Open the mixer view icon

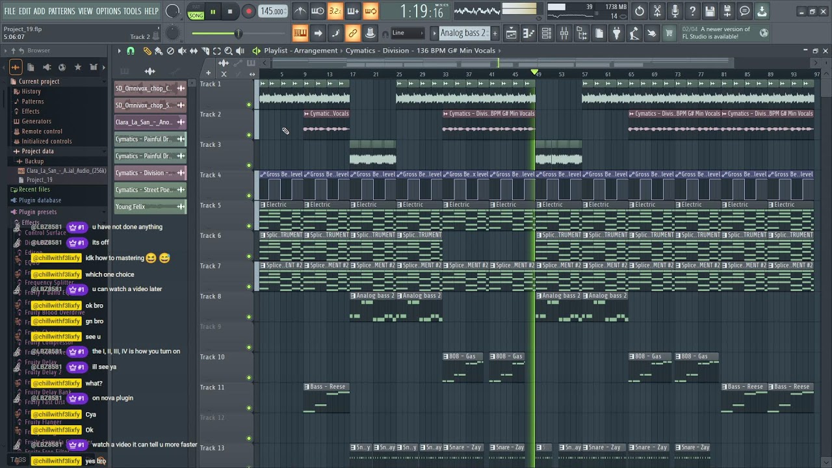(x=564, y=33)
